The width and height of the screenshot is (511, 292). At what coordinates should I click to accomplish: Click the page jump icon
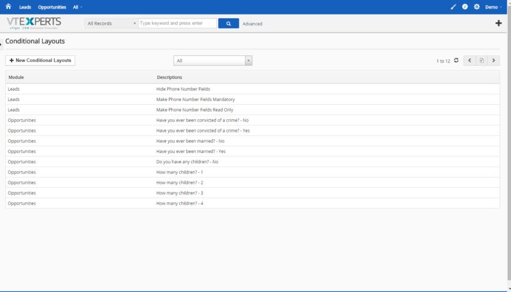(x=482, y=60)
